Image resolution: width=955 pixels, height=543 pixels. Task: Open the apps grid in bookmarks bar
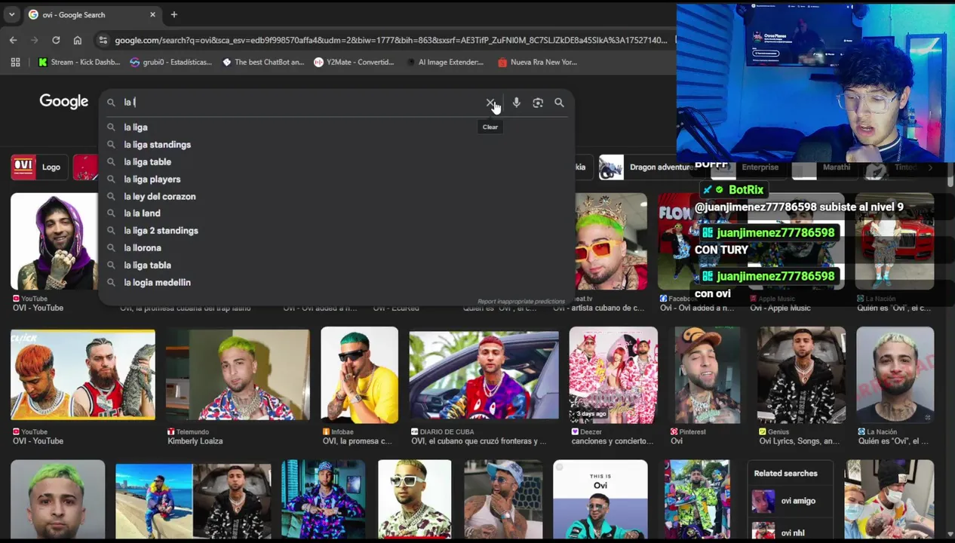(x=15, y=62)
